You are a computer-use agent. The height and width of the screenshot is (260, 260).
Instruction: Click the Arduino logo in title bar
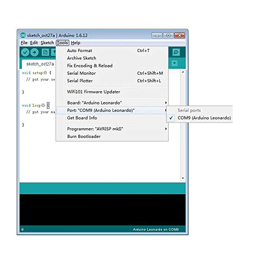(23, 36)
